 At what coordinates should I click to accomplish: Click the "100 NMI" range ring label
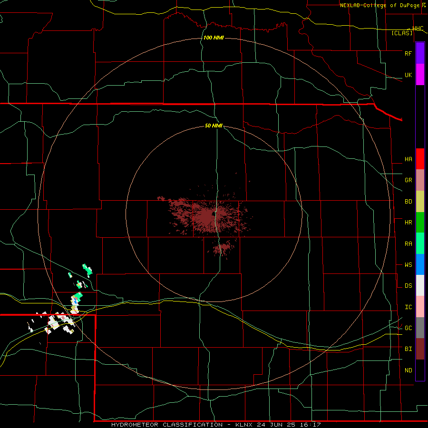(x=214, y=38)
